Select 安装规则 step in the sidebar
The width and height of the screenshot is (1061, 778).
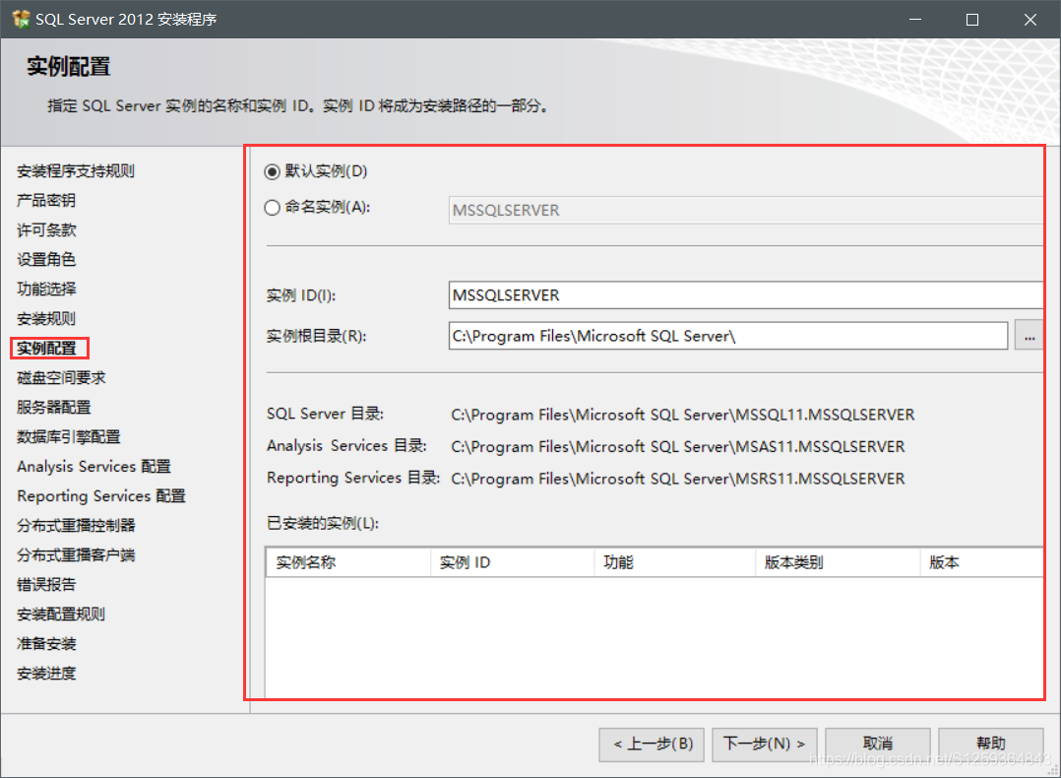click(46, 319)
